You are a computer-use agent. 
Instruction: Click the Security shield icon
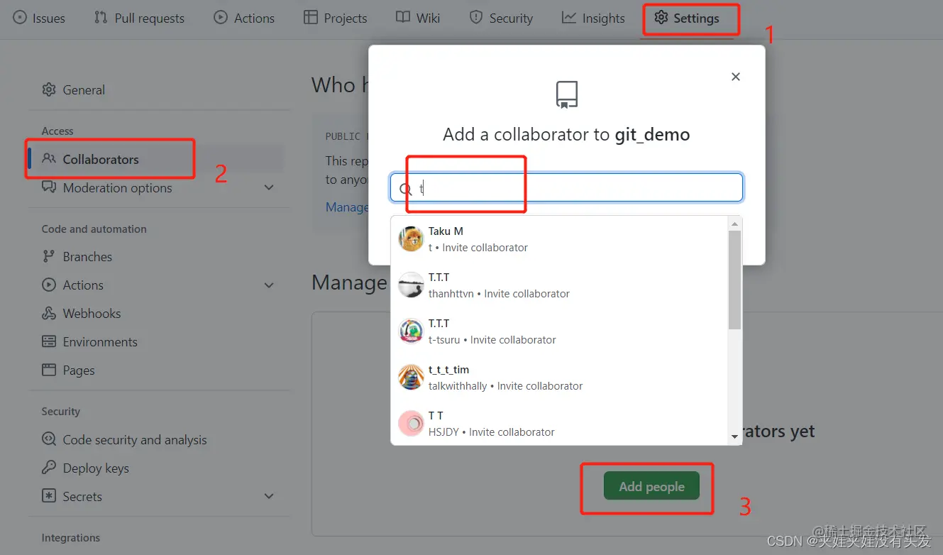click(x=476, y=18)
